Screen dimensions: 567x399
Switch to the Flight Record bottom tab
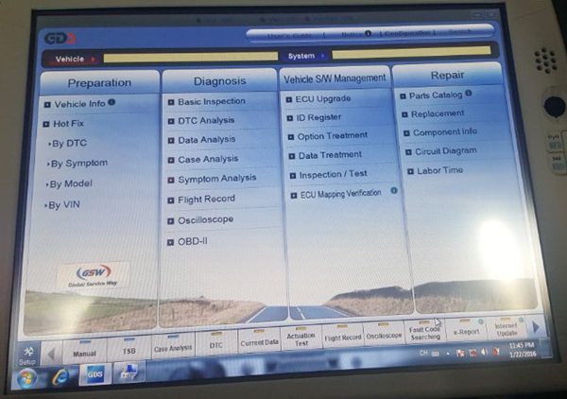(342, 336)
